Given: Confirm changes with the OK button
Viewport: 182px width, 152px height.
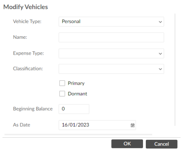Looking at the screenshot, I should 127,144.
